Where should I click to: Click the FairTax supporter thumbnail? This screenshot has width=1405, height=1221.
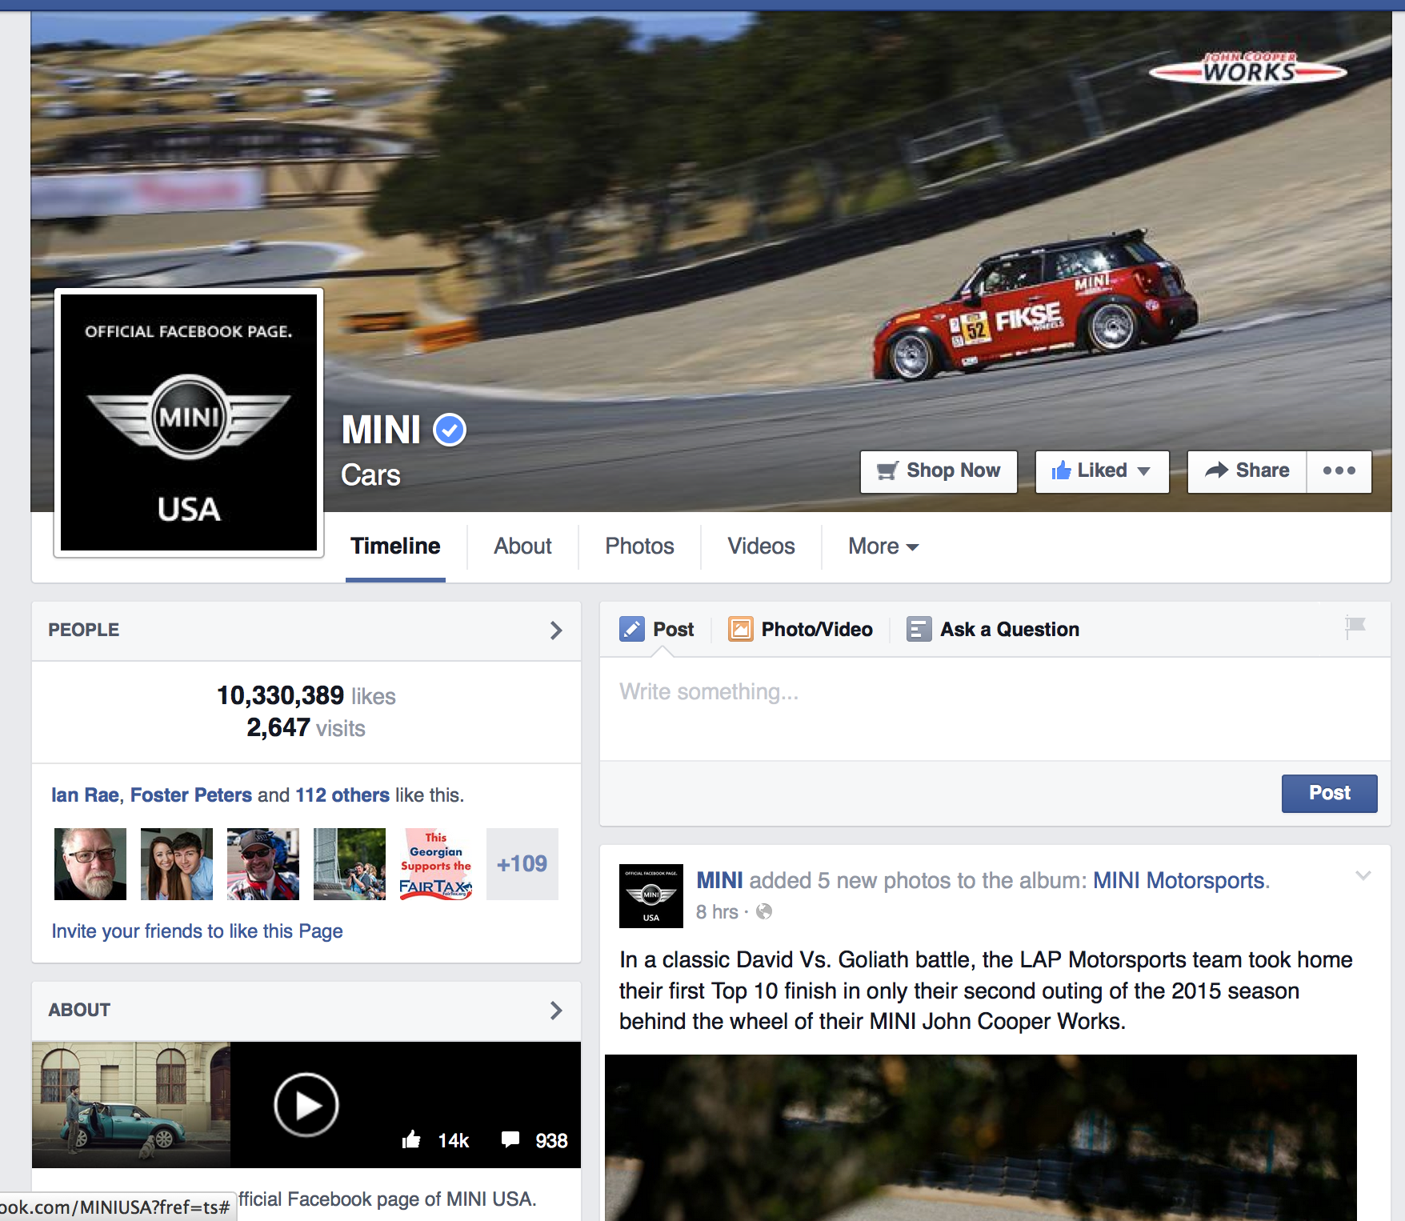(x=436, y=864)
